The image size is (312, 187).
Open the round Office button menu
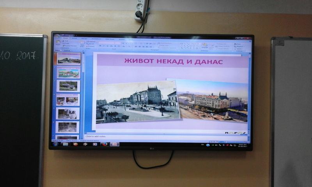57,36
